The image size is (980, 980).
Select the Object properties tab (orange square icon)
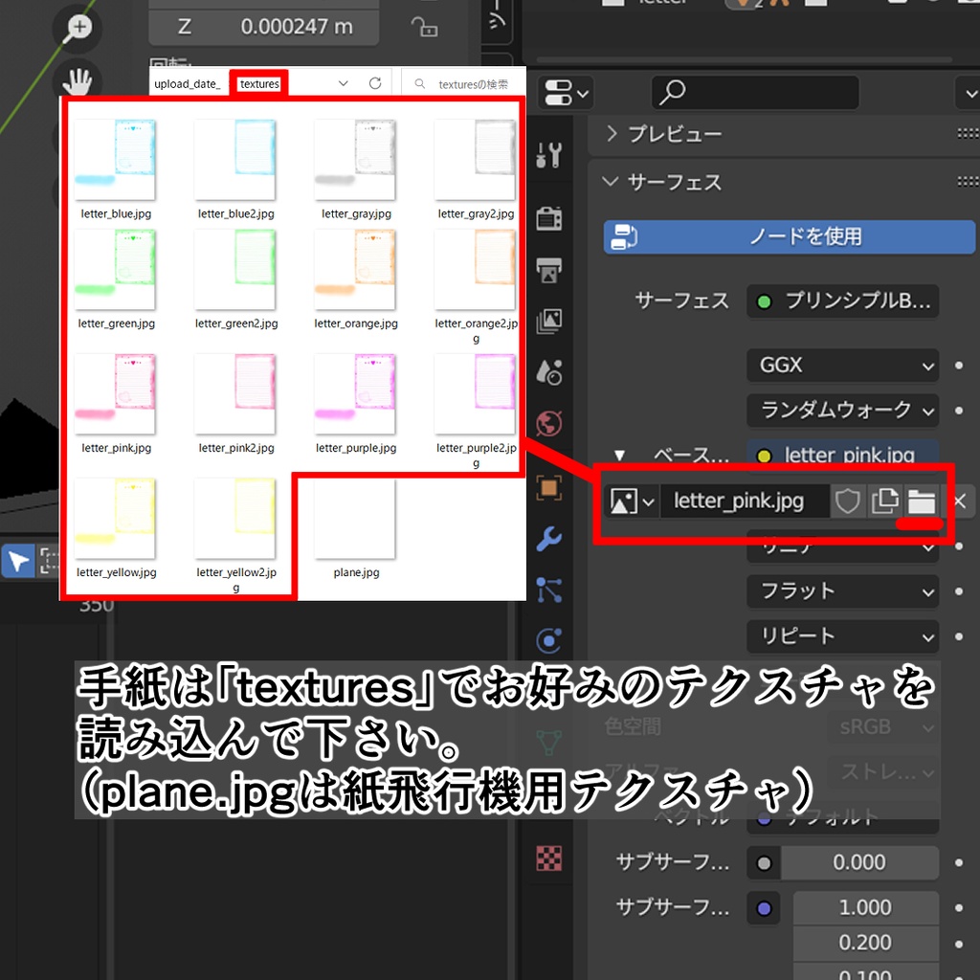click(548, 487)
